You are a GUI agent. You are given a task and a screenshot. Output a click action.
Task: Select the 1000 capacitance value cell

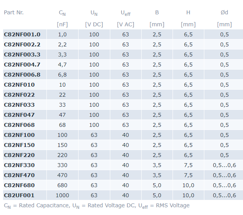62,195
